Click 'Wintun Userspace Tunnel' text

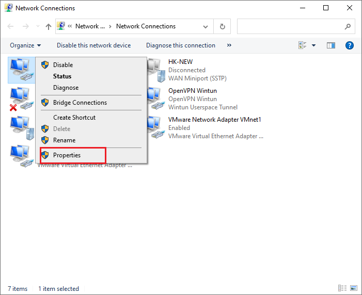(203, 107)
